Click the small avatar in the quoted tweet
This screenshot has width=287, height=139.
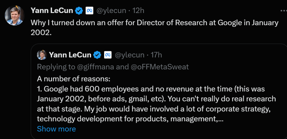(x=42, y=55)
